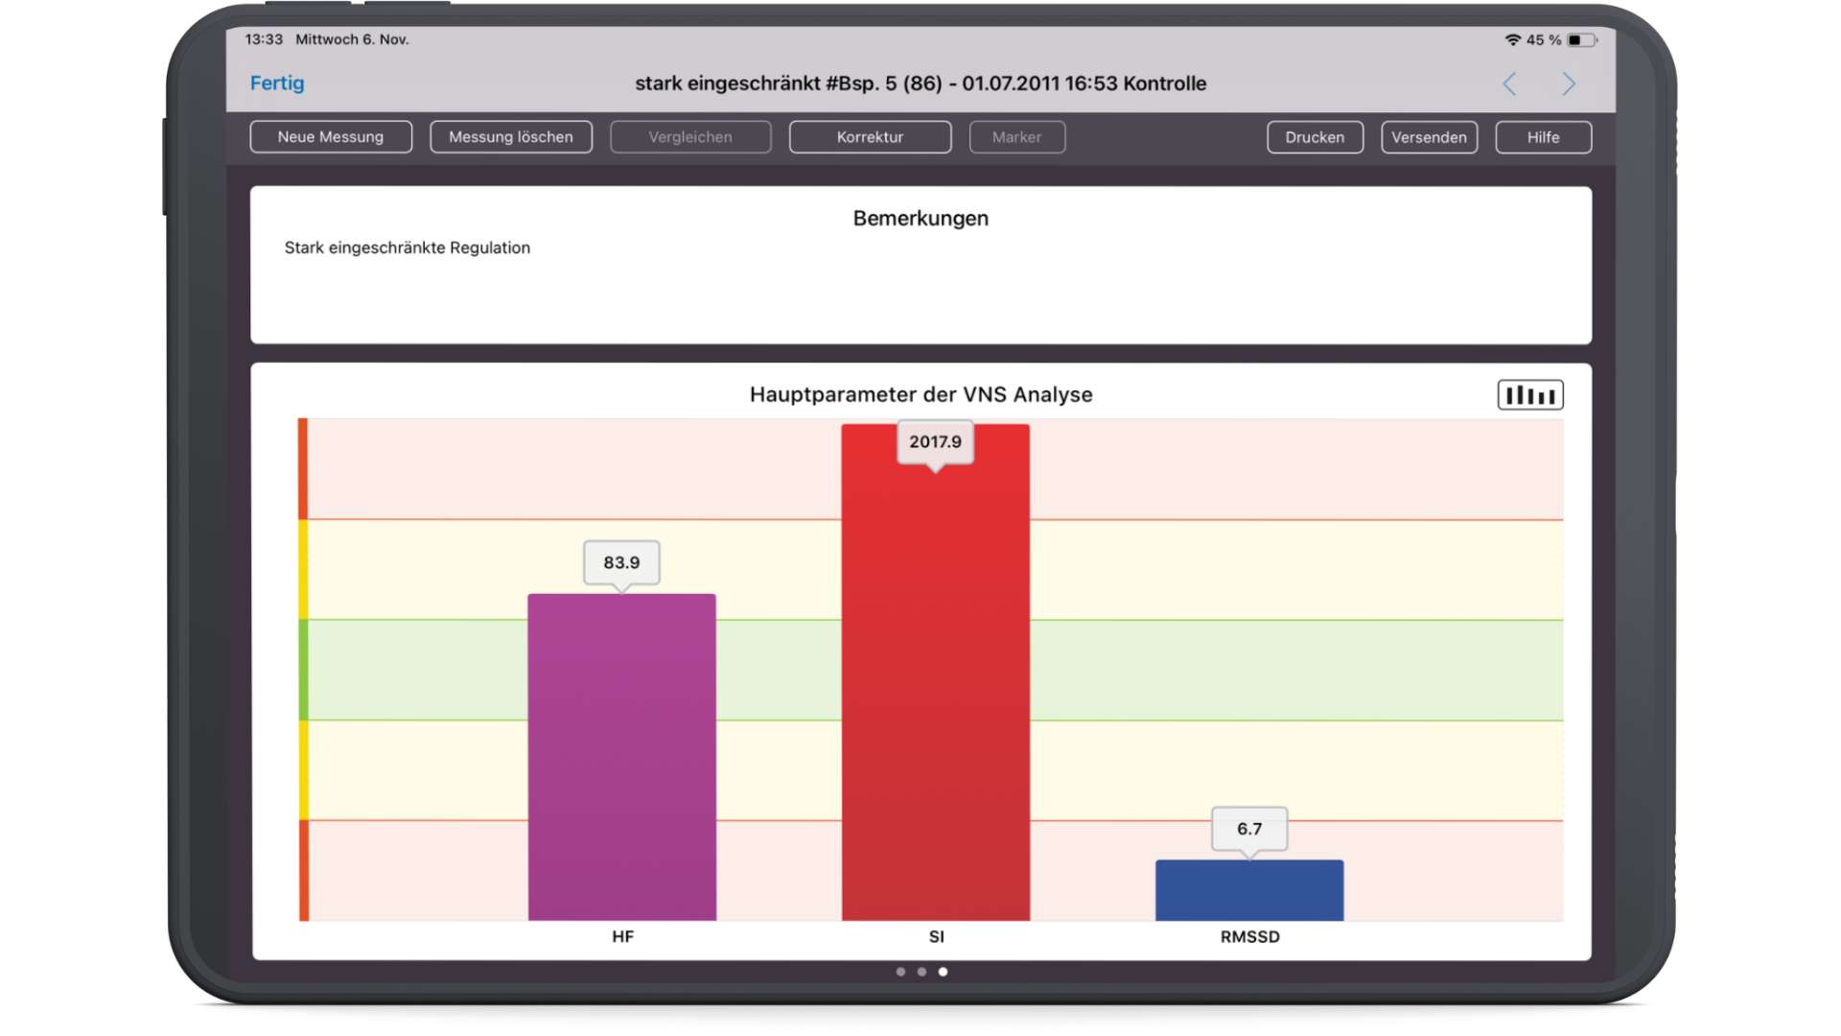Select the purple HF bar
Screen dimensions: 1841x1036
click(x=622, y=758)
